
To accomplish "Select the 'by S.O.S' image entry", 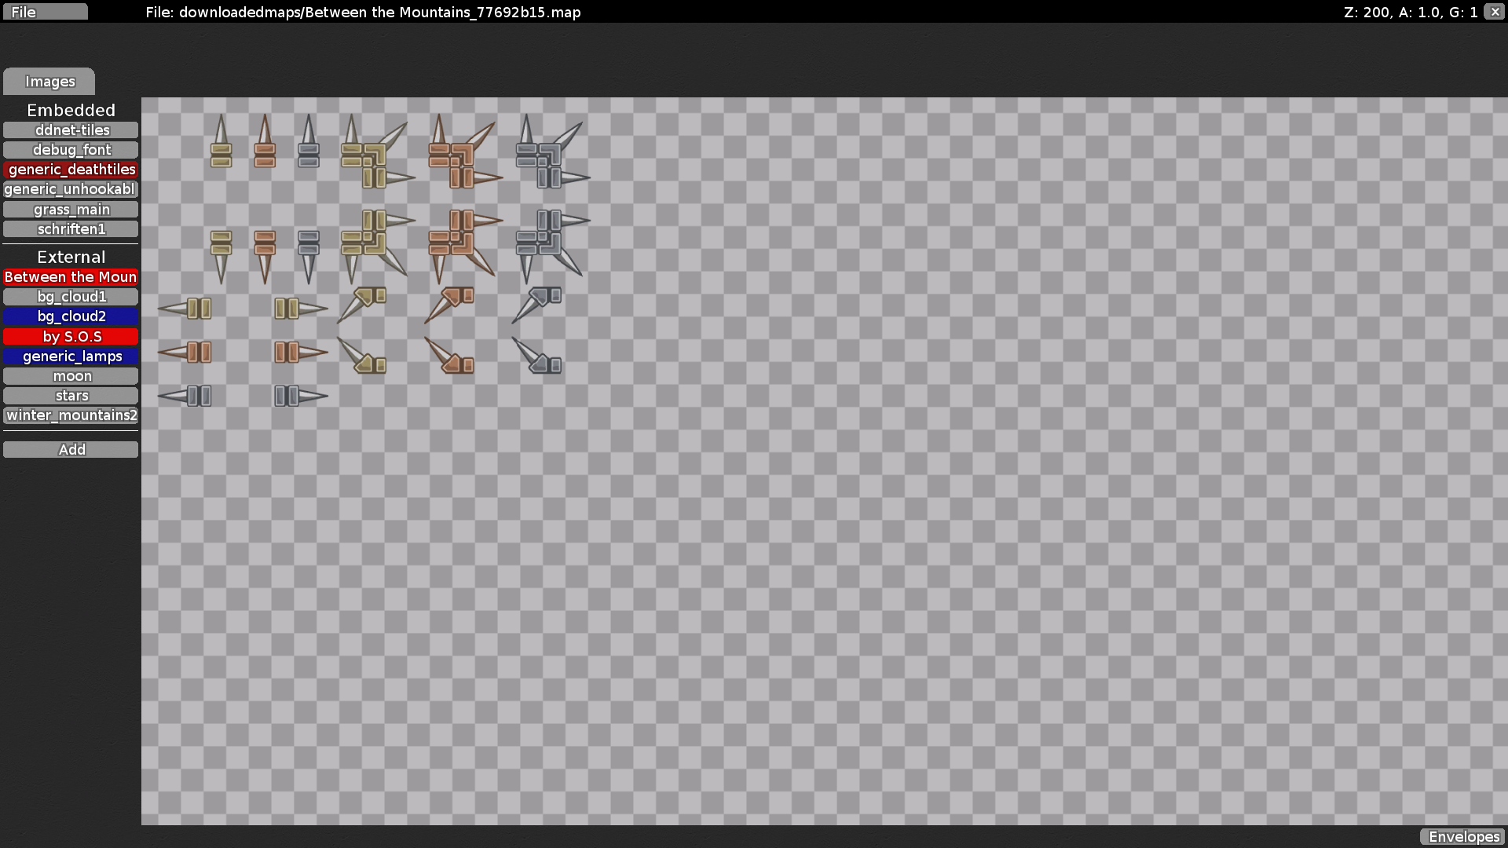I will [x=71, y=336].
